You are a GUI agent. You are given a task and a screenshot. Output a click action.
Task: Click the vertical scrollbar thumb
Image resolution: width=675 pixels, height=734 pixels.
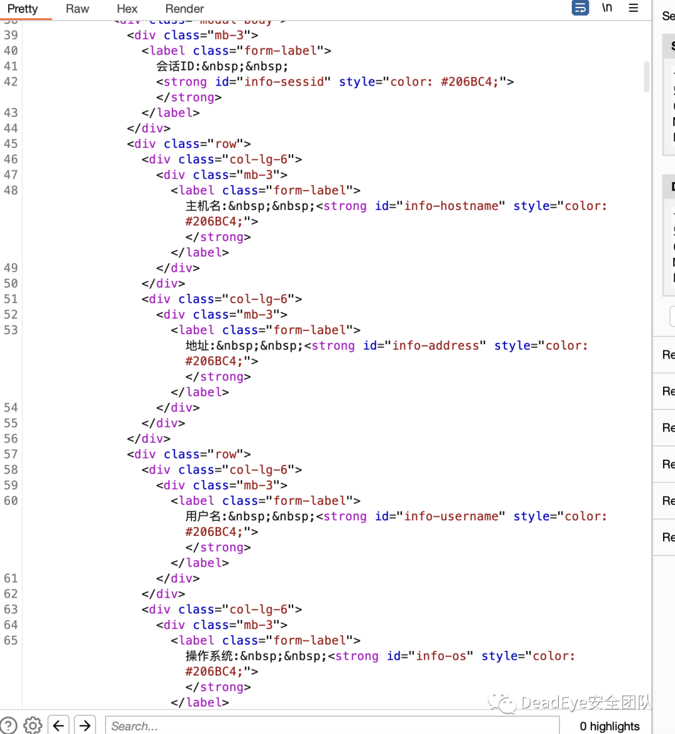pos(646,76)
